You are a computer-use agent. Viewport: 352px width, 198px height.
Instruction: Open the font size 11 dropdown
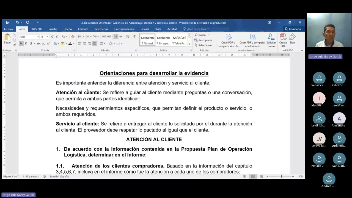(48, 37)
